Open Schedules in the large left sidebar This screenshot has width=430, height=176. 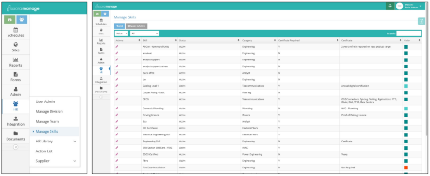(16, 33)
